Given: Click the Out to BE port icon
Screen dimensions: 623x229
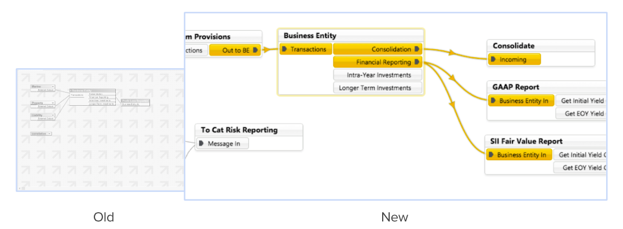Looking at the screenshot, I should (x=255, y=50).
